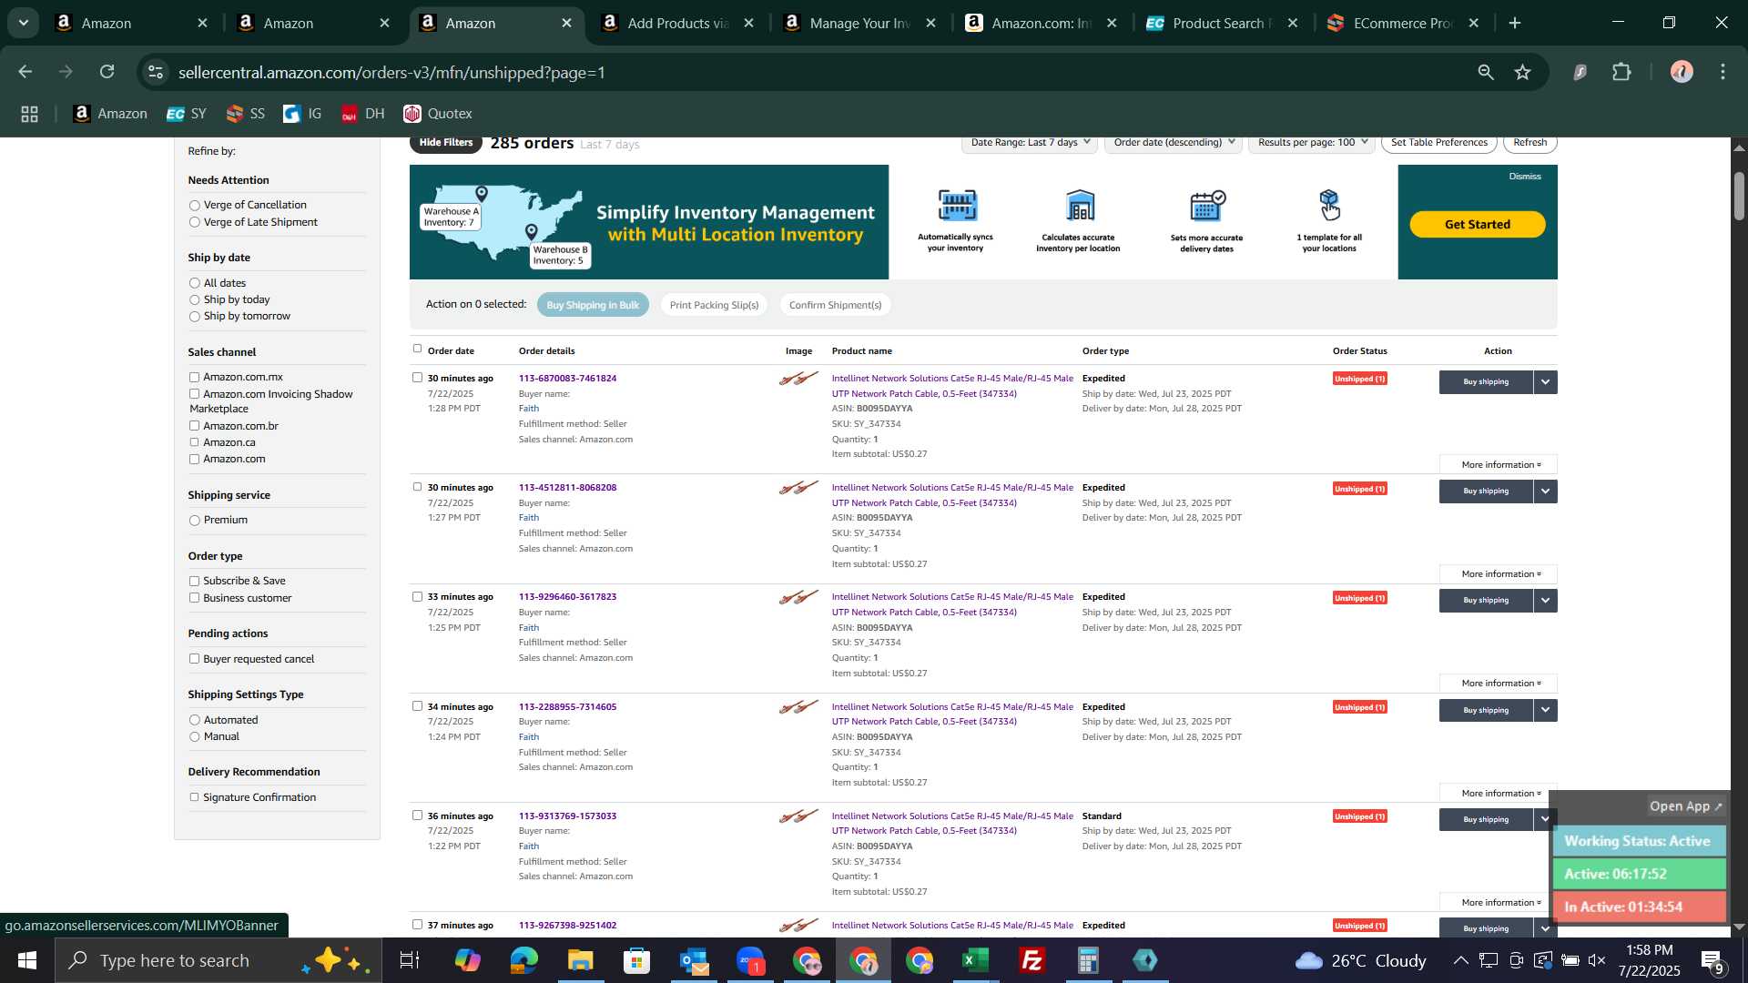1748x983 pixels.
Task: Switch to the ECommerce Pro tab
Action: coord(1403,23)
